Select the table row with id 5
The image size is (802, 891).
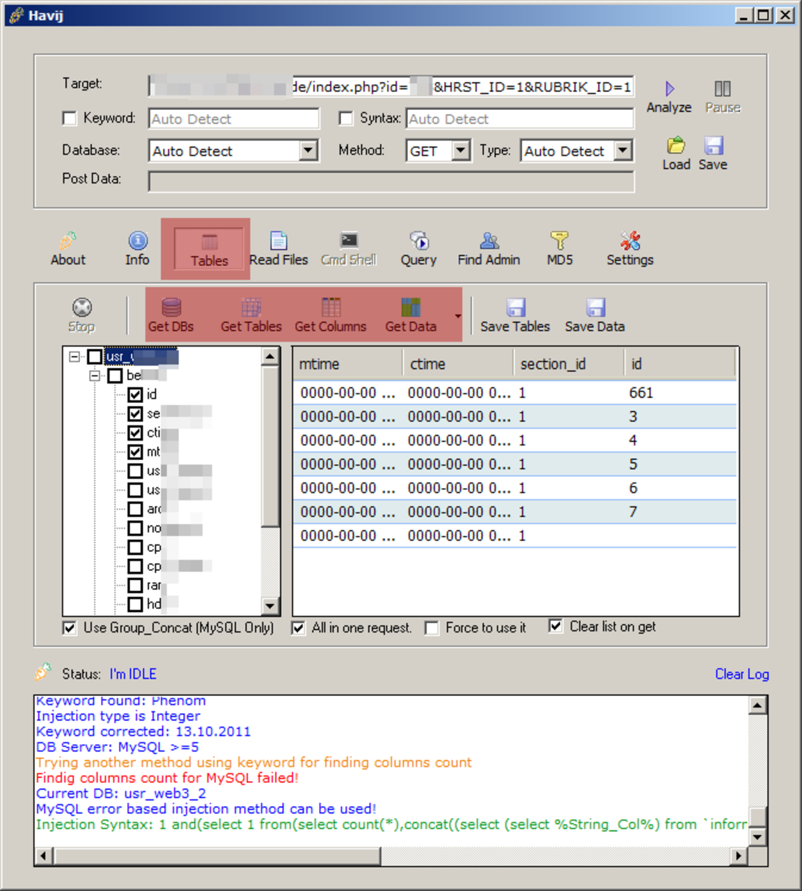pyautogui.click(x=514, y=464)
